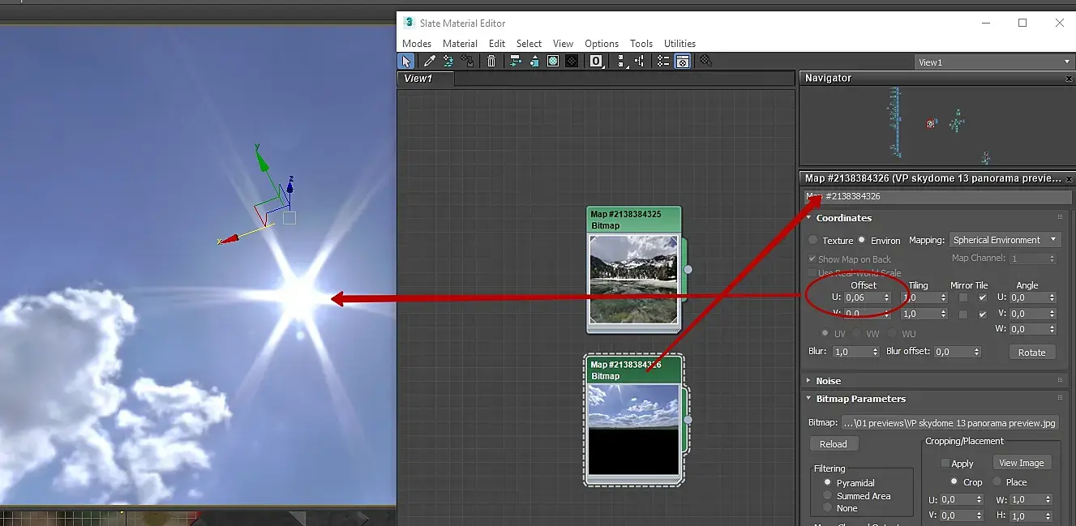This screenshot has height=526, width=1076.
Task: Click the Lay Out All vertical icon
Action: click(620, 61)
